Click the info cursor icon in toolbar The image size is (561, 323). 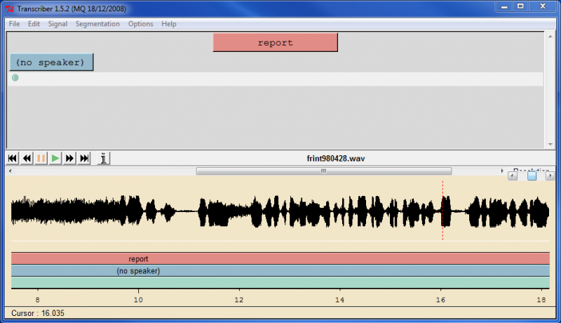click(103, 159)
